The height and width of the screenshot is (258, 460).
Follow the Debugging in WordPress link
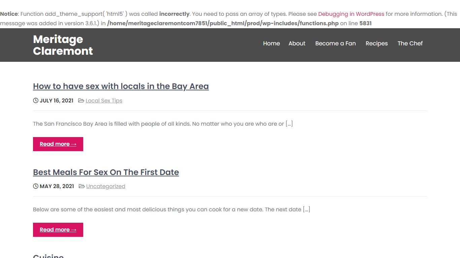pos(351,14)
